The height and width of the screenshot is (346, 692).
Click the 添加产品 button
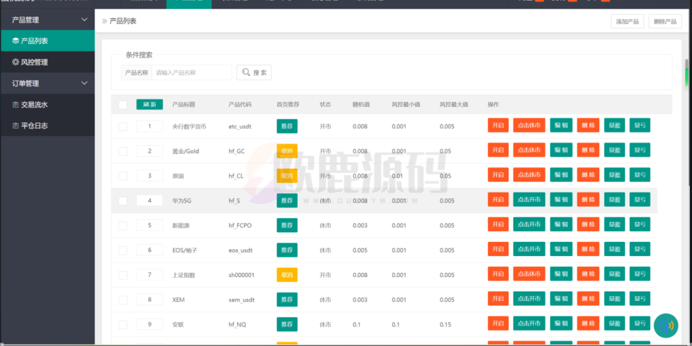627,22
